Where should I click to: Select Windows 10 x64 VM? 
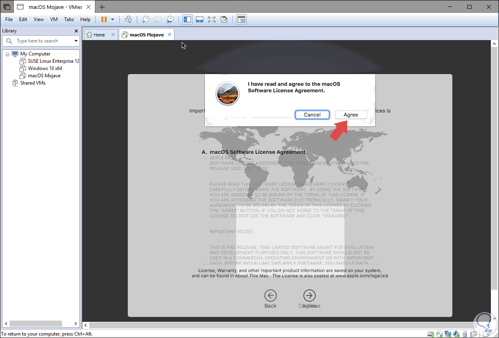(x=45, y=68)
